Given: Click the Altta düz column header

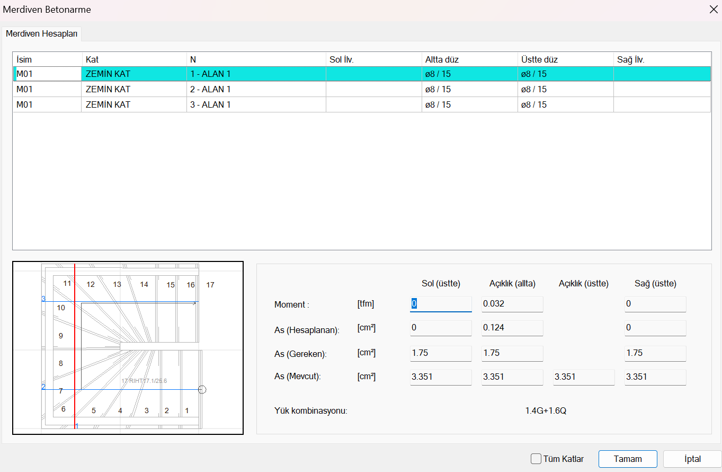Looking at the screenshot, I should point(470,59).
